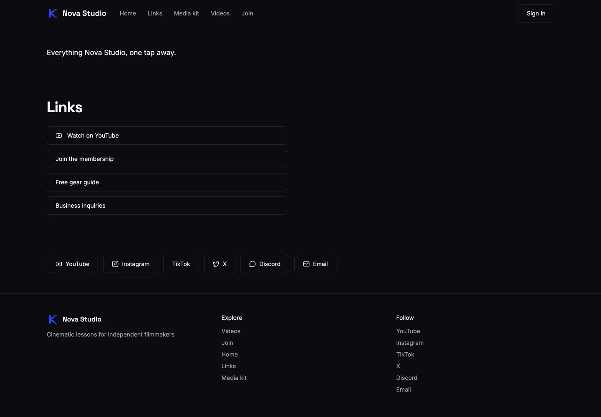The width and height of the screenshot is (601, 417).
Task: Open Email in footer Follow list
Action: (x=404, y=389)
